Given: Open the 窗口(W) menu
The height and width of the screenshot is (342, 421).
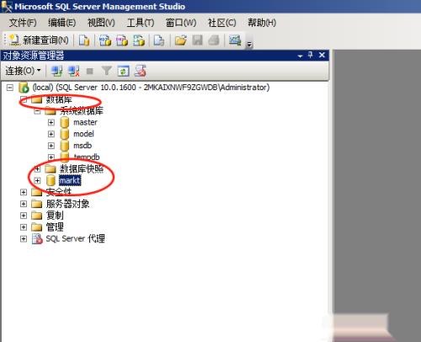Looking at the screenshot, I should 181,23.
